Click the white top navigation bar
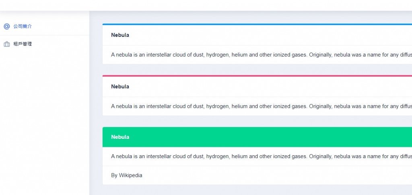Screen dimensions: 412x195 tap(206, 5)
